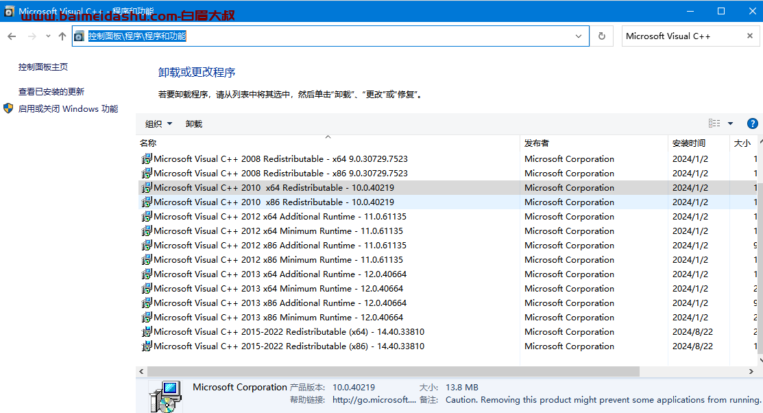
Task: Click installer icon of 2010 x86 entry
Action: pyautogui.click(x=147, y=202)
